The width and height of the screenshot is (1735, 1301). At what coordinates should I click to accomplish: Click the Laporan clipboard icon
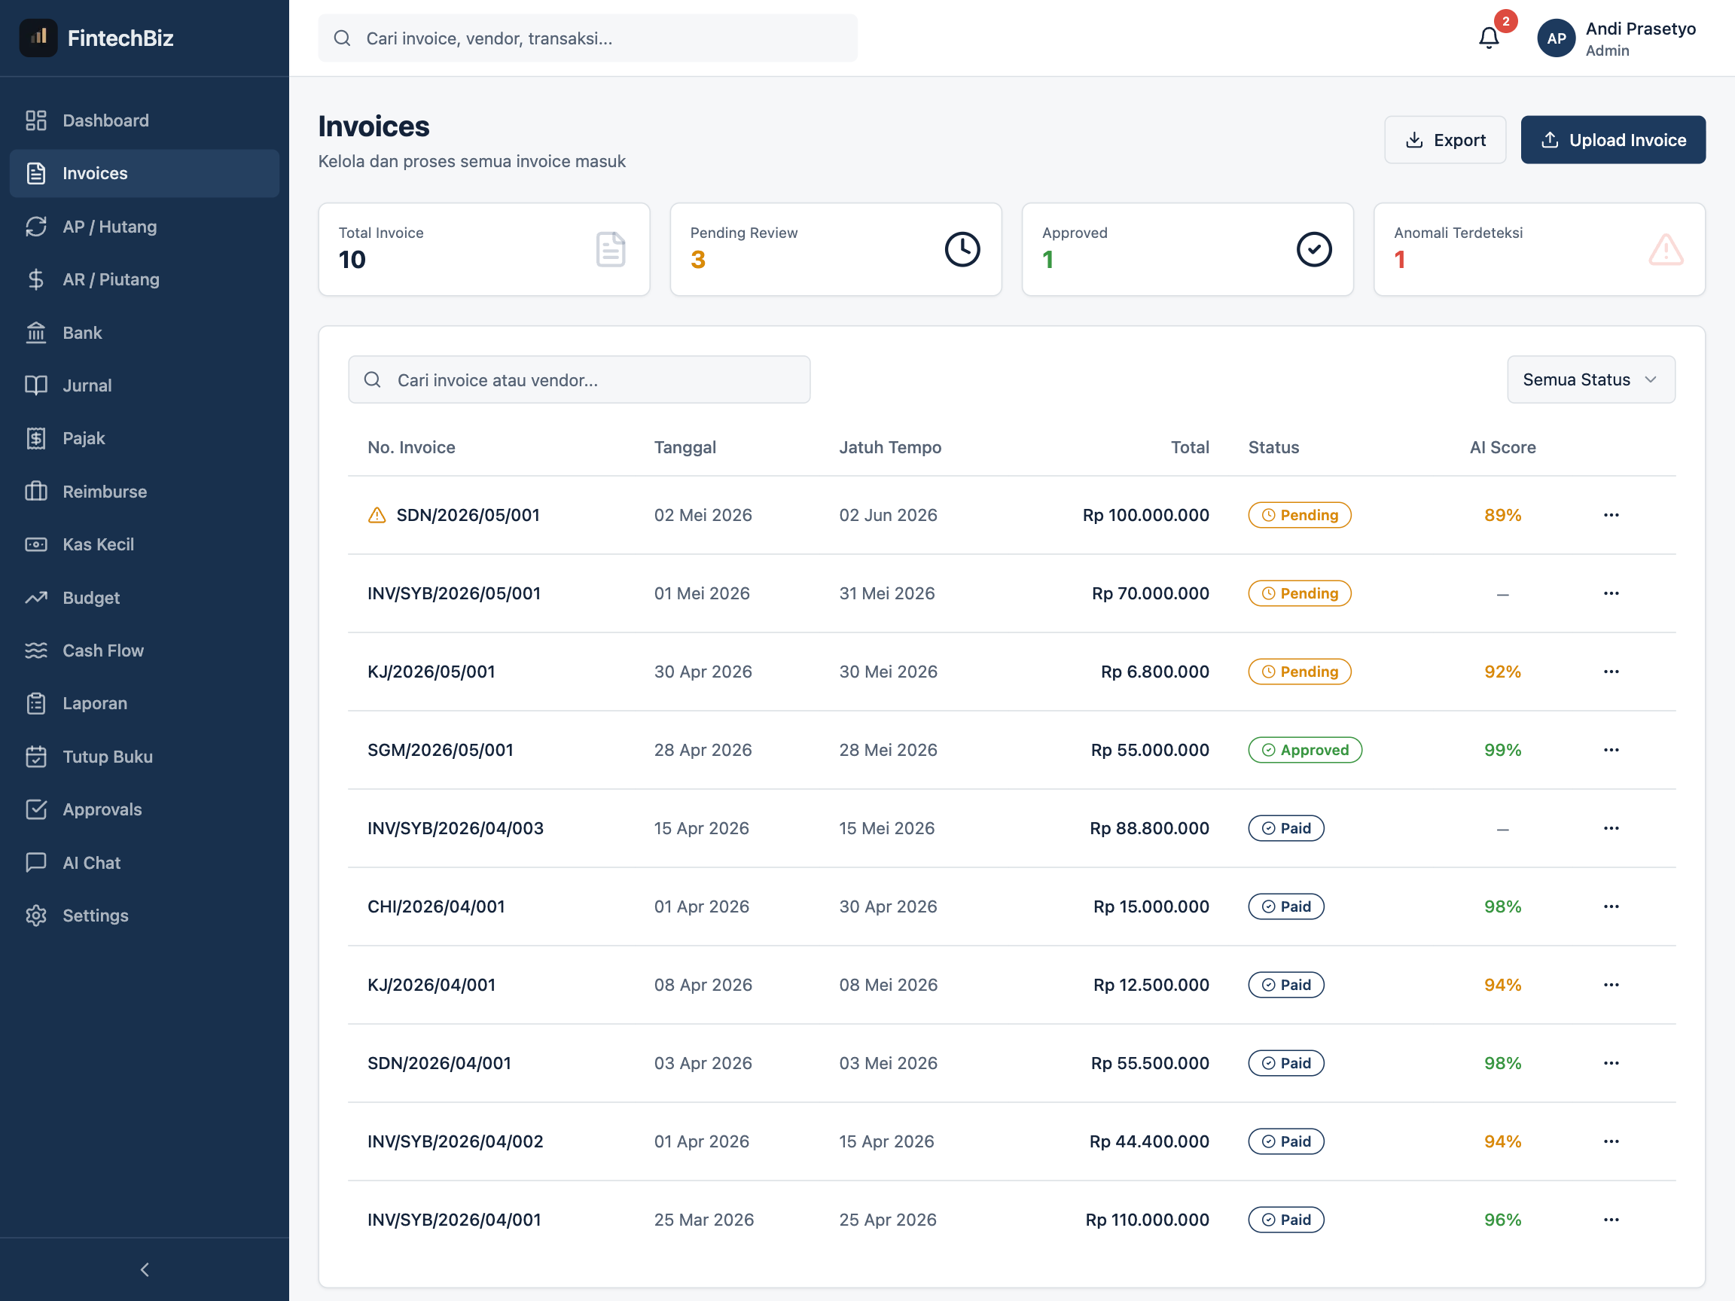tap(36, 703)
